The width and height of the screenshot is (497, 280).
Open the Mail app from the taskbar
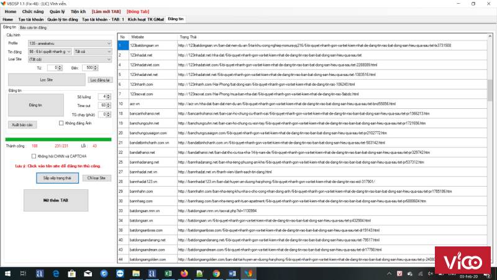(88, 273)
